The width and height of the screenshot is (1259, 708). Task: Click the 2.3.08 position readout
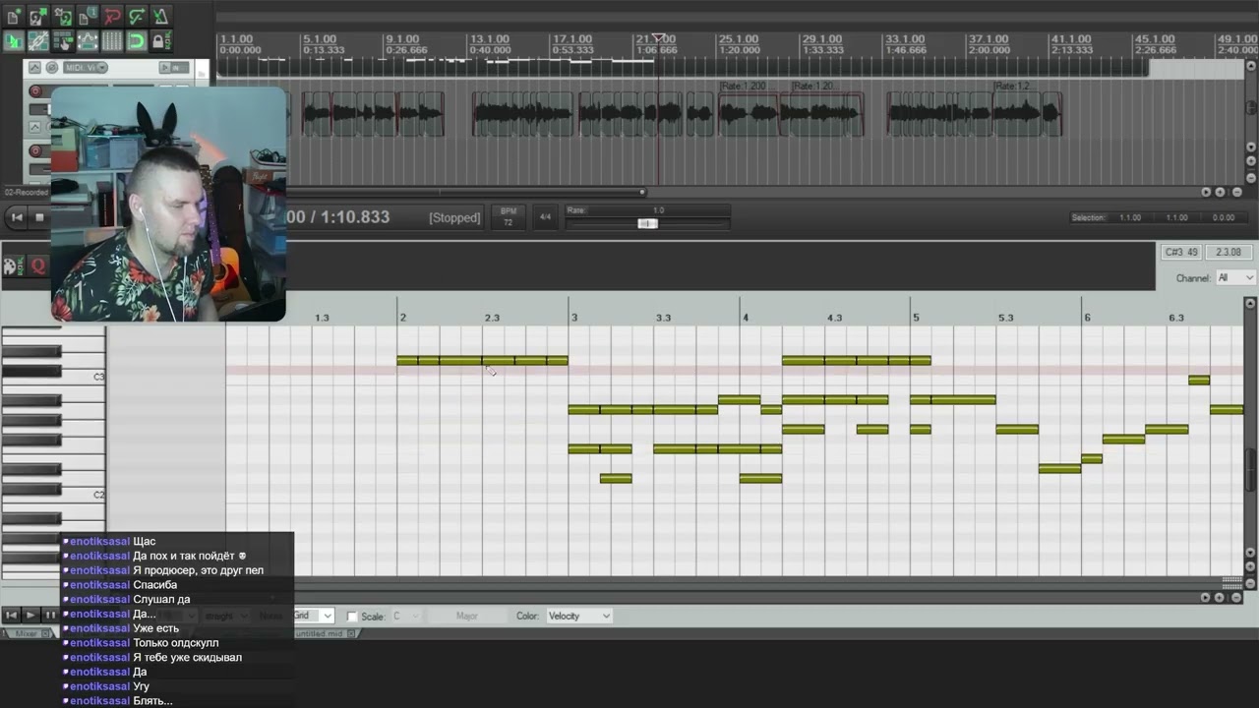click(1228, 253)
